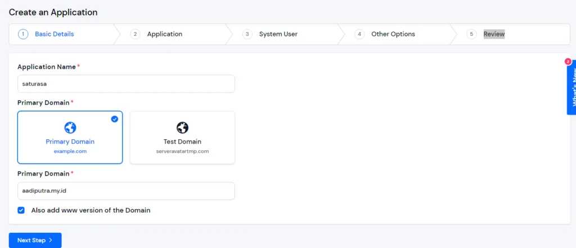Image resolution: width=576 pixels, height=248 pixels.
Task: Go to the Other Options step
Action: pos(393,34)
